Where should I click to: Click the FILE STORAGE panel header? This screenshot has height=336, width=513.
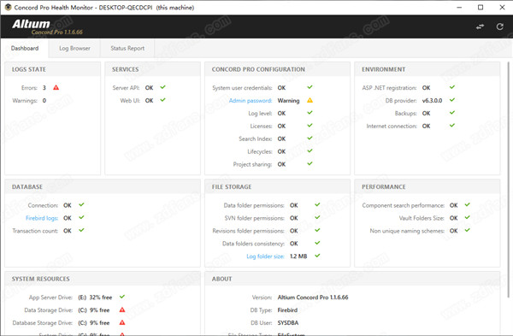pos(277,187)
